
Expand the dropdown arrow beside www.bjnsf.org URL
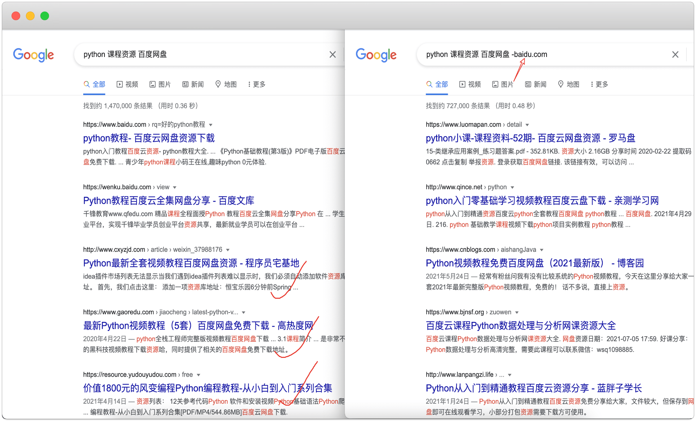pos(517,313)
